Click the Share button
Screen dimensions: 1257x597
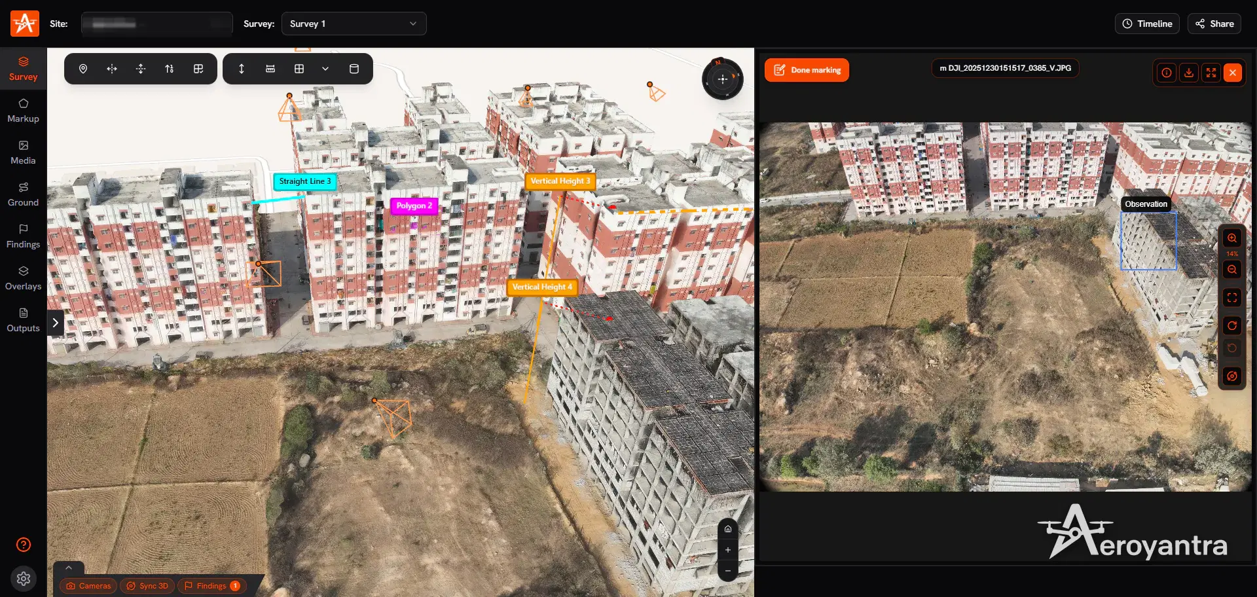(x=1214, y=24)
